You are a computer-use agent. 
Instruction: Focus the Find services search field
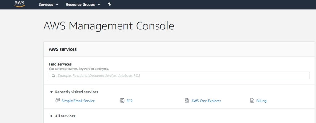[179, 75]
